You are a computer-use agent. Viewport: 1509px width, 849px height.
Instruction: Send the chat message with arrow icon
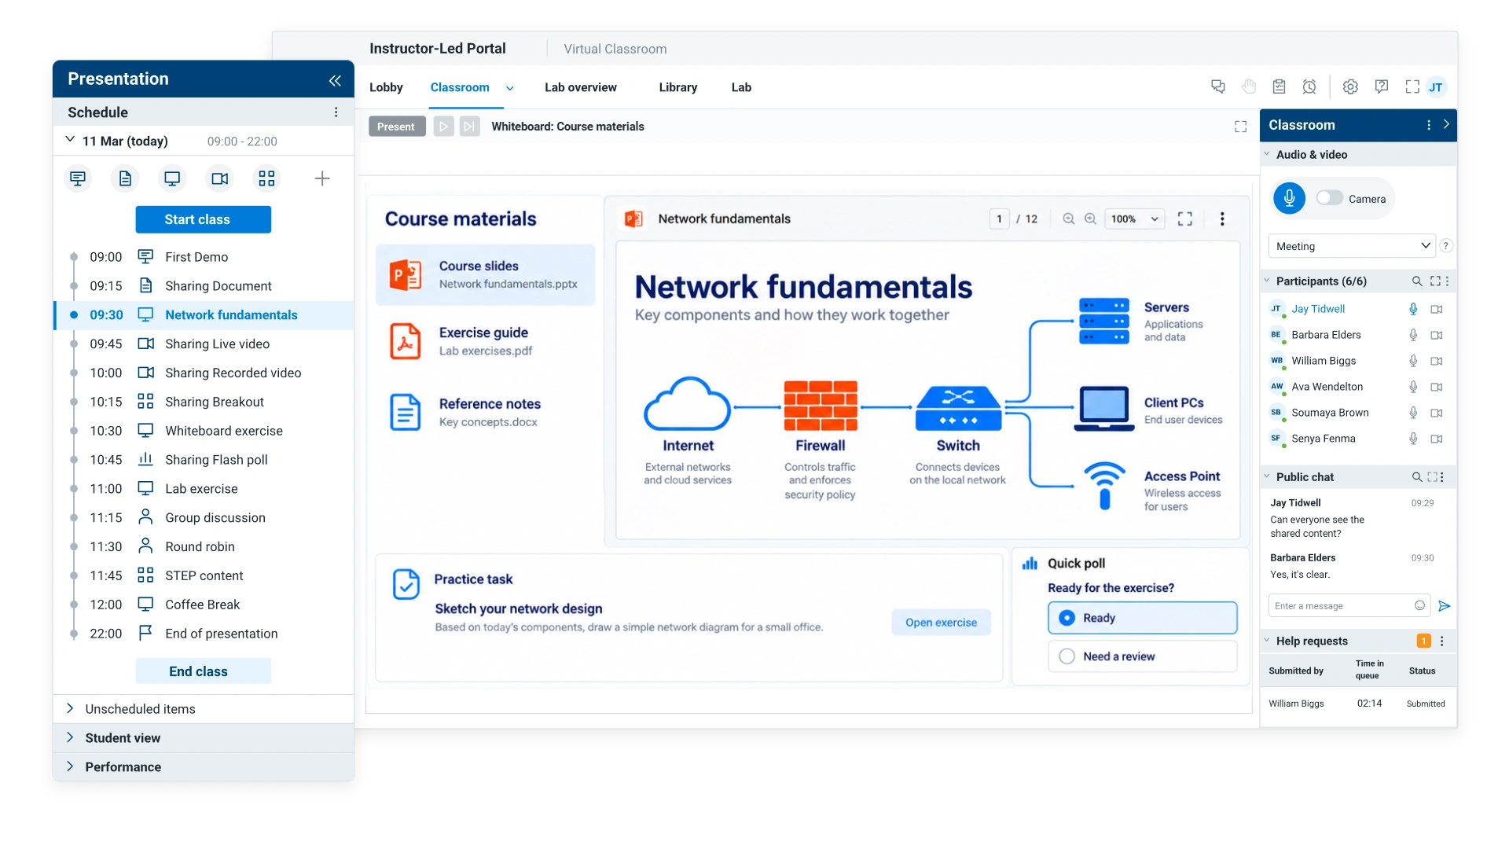tap(1444, 605)
